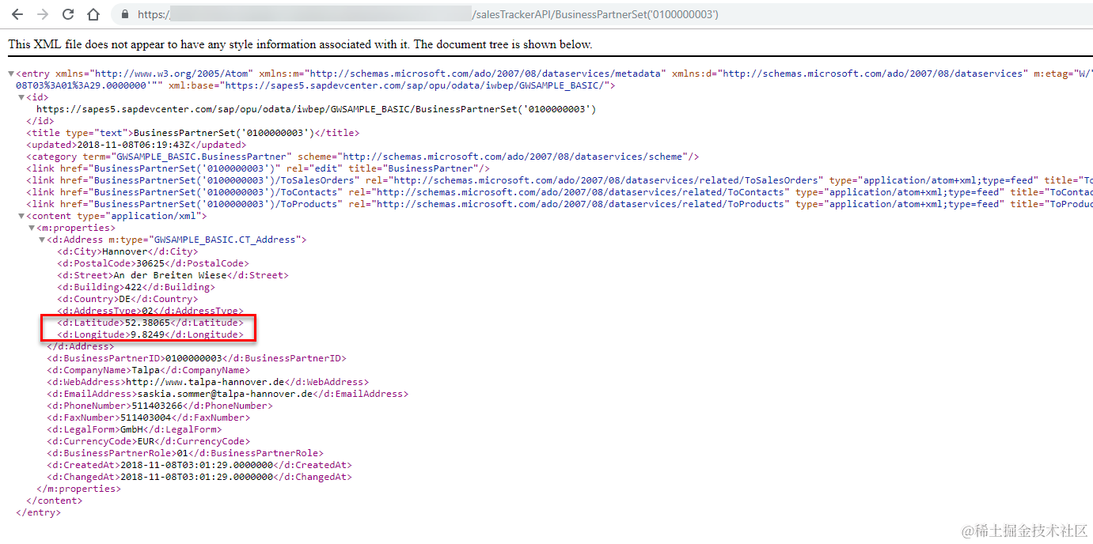The image size is (1093, 544).
Task: Click the LegalForm value GmbH
Action: coord(131,429)
